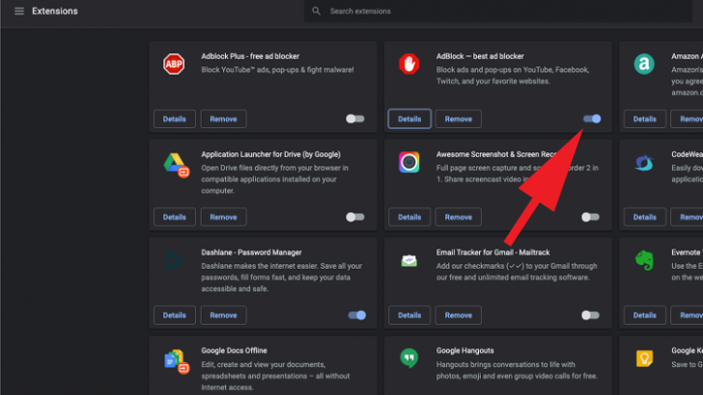Click the search magnifier icon
This screenshot has height=395, width=703.
click(316, 11)
